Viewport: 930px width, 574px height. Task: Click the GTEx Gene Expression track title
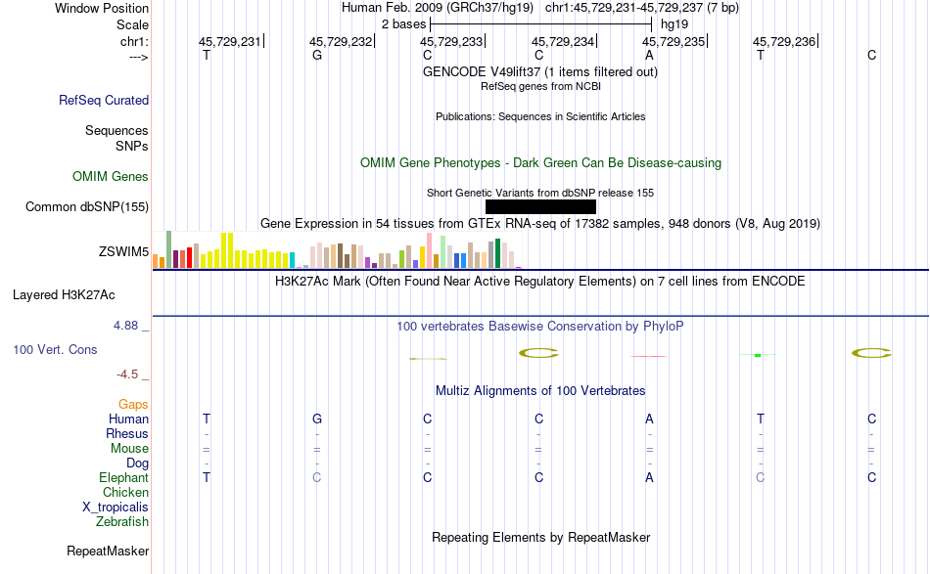(x=540, y=224)
